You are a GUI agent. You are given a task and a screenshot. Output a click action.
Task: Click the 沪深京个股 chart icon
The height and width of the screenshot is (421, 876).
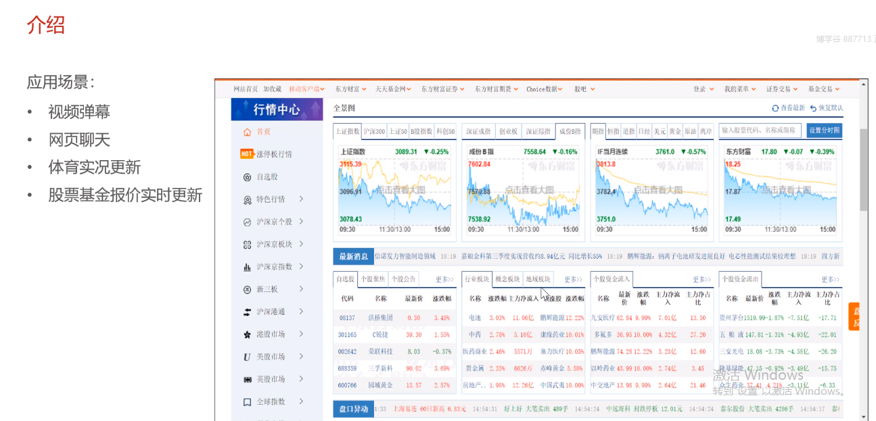click(x=247, y=222)
